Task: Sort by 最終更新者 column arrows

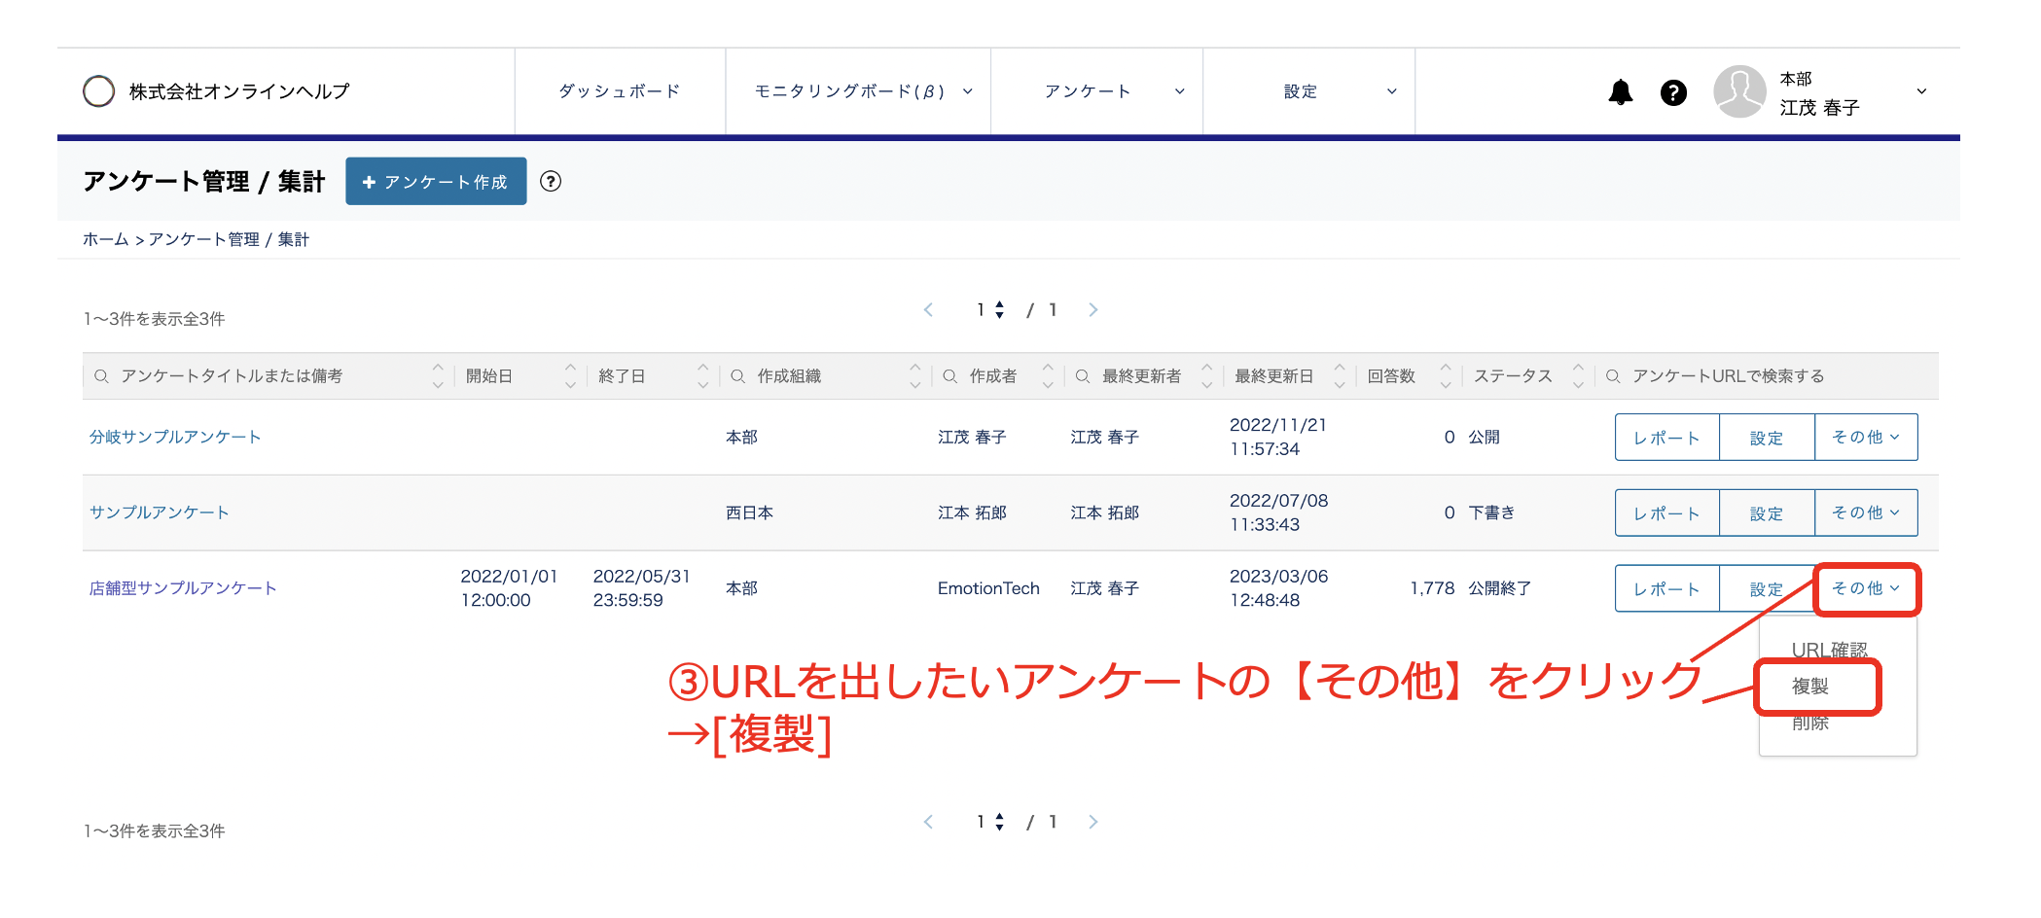Action: 1206,376
